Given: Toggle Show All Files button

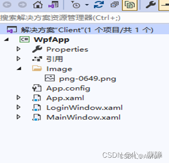Looking at the screenshot, I should pyautogui.click(x=129, y=5).
